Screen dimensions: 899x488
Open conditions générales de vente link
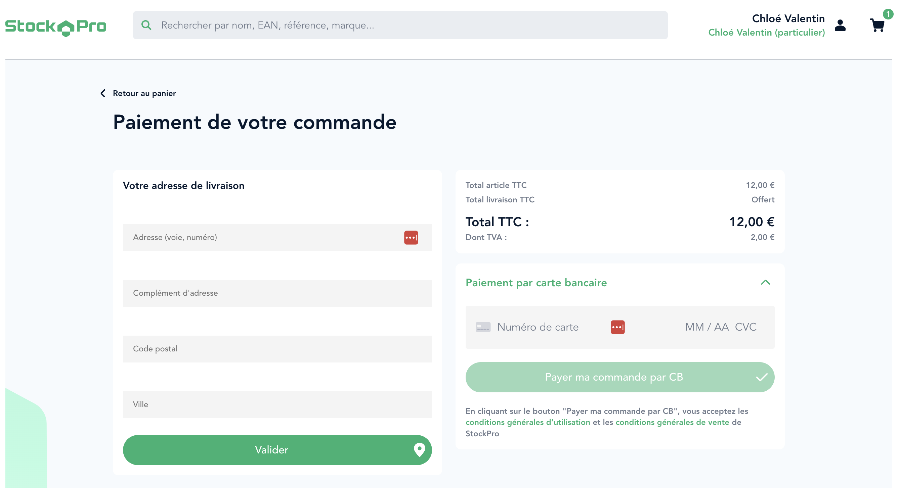672,422
